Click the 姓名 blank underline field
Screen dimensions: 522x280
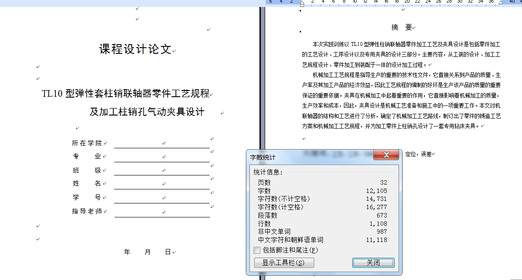point(162,184)
